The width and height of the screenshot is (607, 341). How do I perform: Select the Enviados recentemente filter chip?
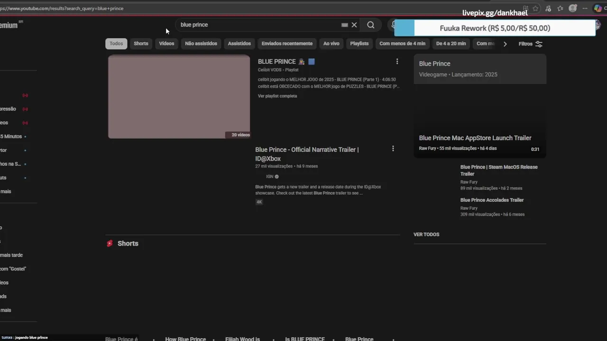[x=287, y=44]
